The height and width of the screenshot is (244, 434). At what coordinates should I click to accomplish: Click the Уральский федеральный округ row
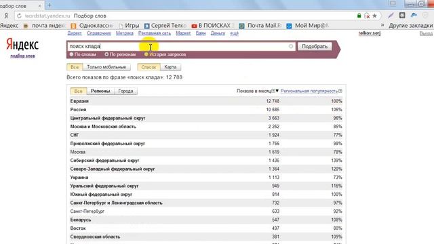(206, 186)
